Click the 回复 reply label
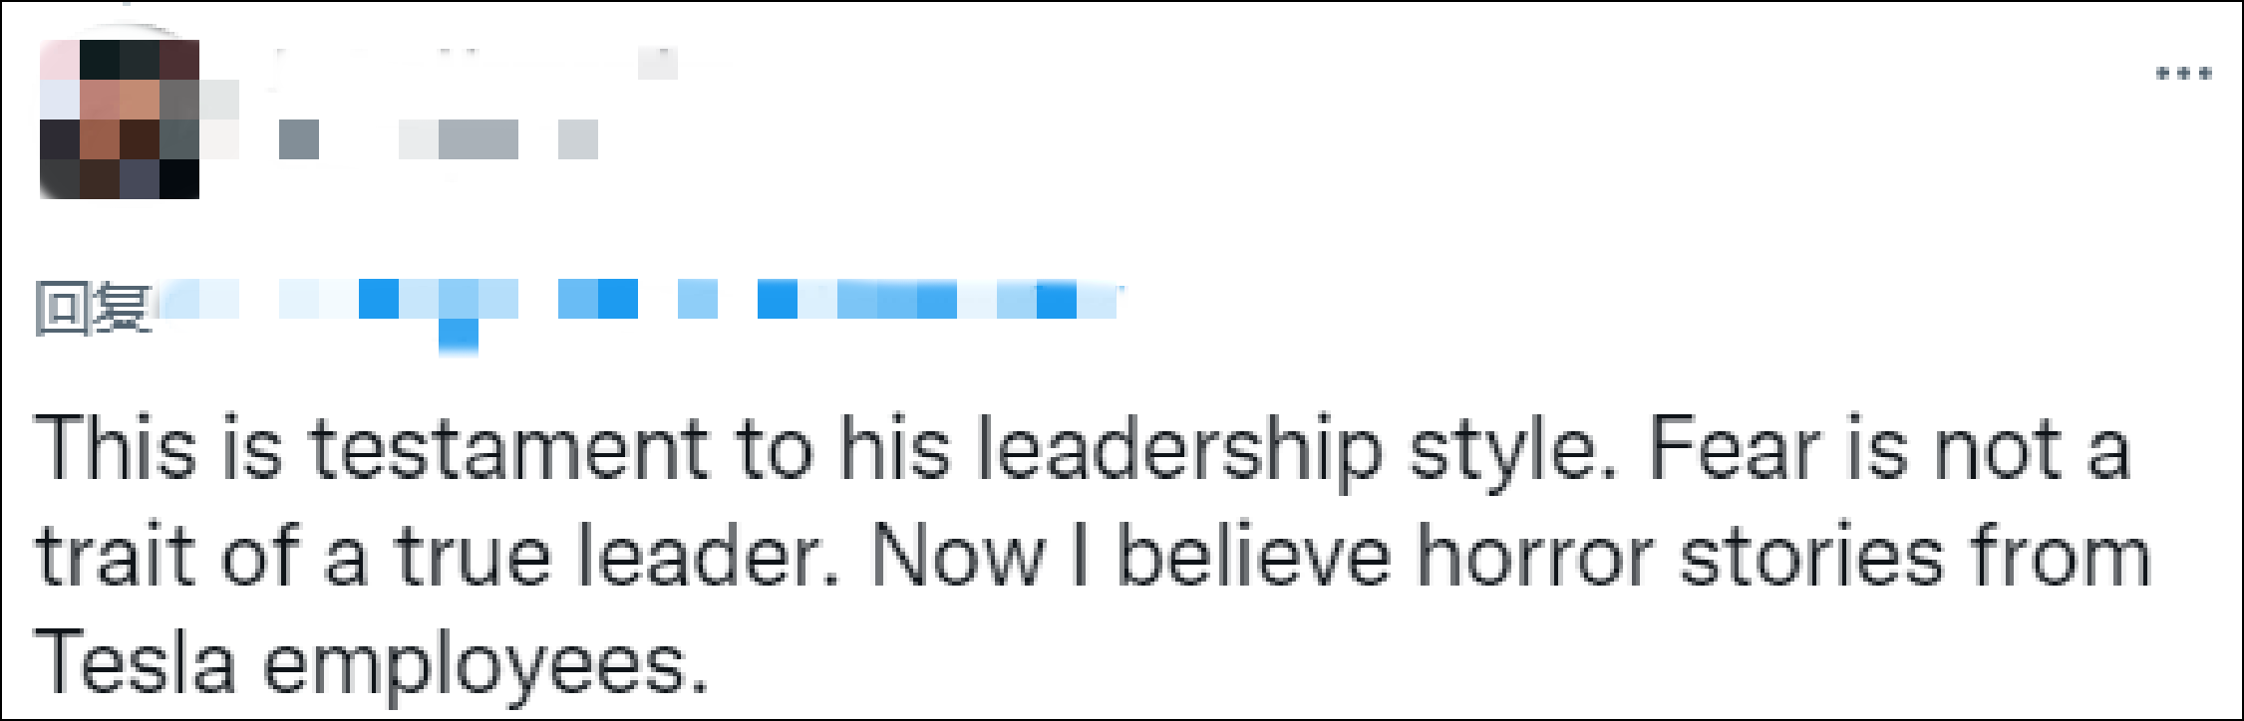Image resolution: width=2244 pixels, height=721 pixels. 92,308
